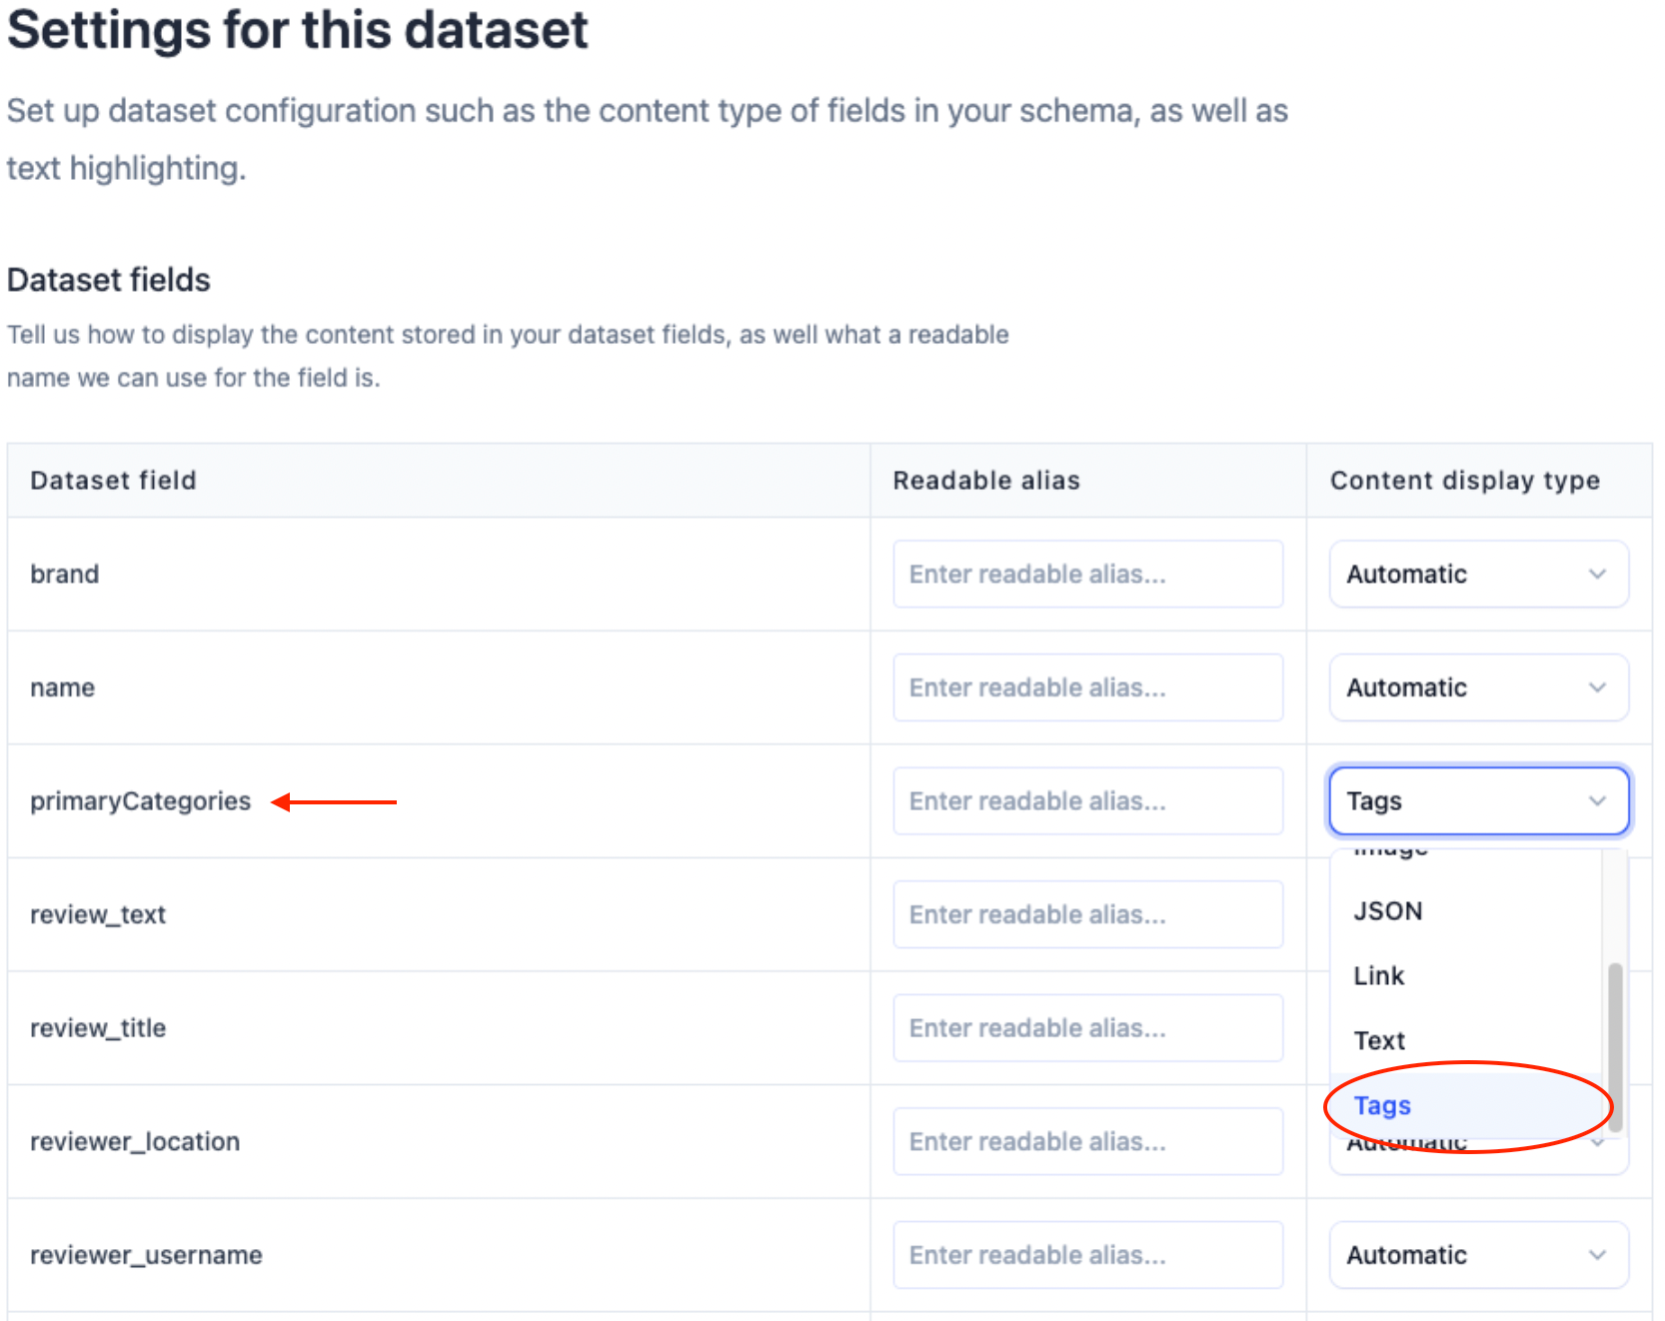Collapse the primaryCategories Tags dropdown

pos(1477,801)
